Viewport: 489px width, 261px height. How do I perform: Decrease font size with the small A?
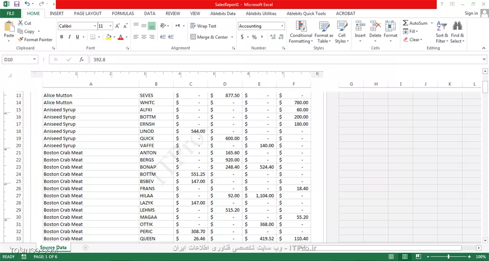[x=125, y=26]
